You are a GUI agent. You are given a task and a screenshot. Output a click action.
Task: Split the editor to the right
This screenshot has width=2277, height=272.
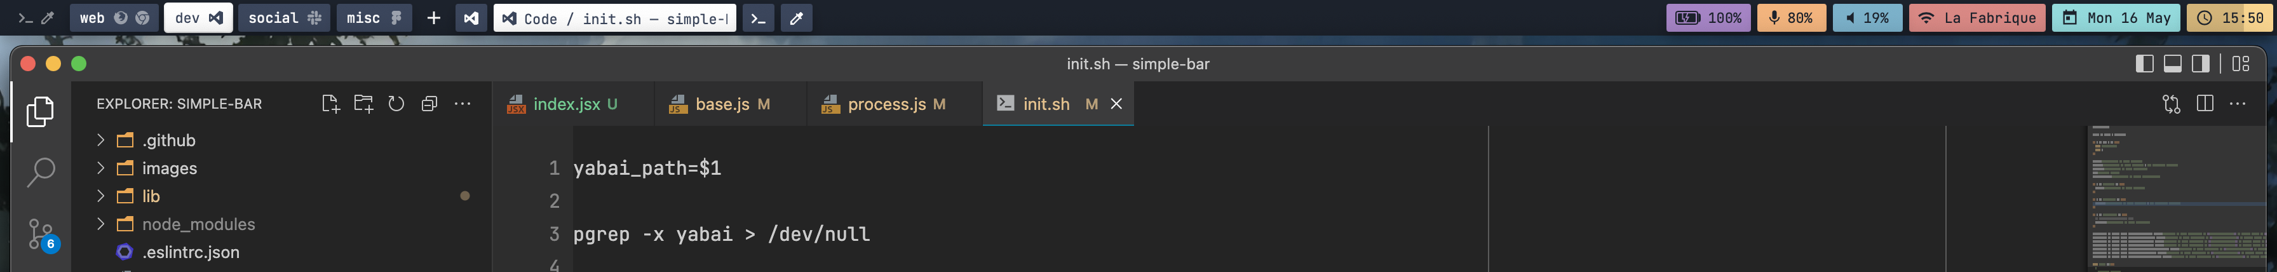click(2205, 104)
